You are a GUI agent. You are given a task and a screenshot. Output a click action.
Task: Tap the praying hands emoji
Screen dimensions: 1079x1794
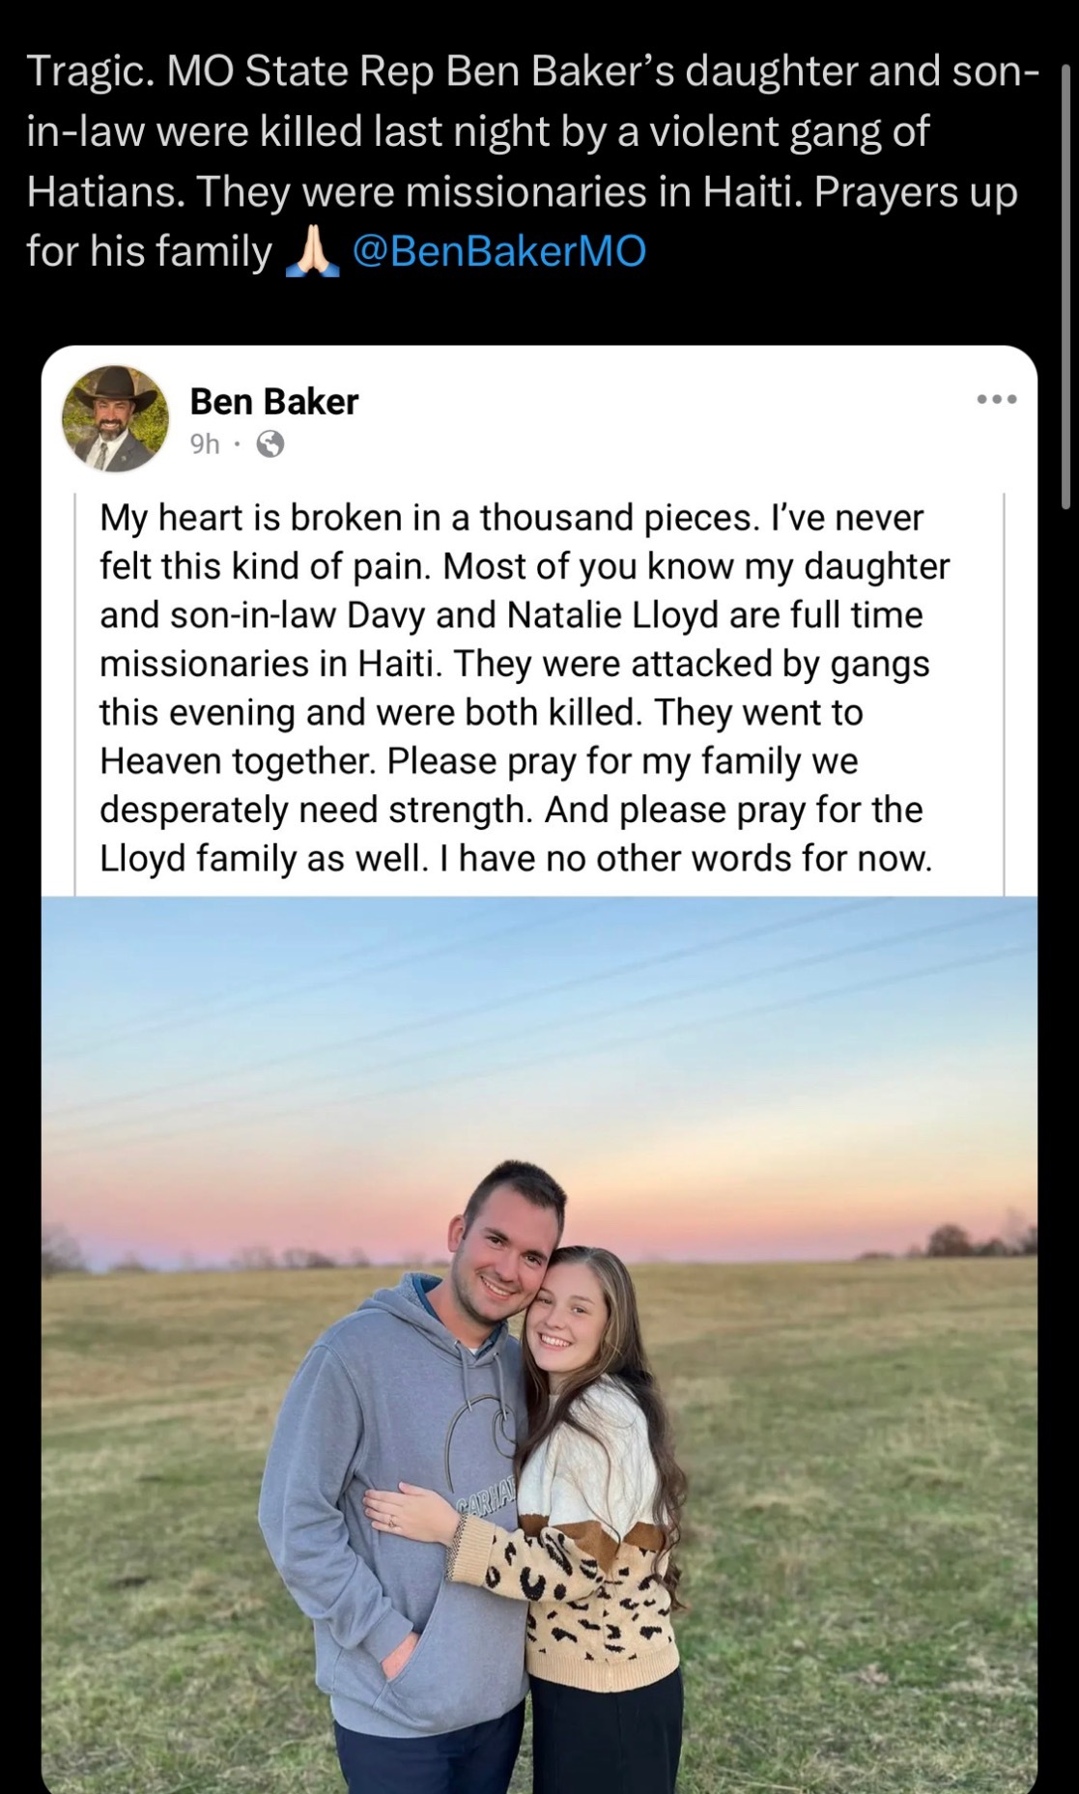click(312, 253)
